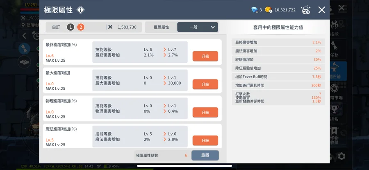Image resolution: width=369 pixels, height=170 pixels.
Task: Open the coin shop search icon
Action: click(305, 10)
